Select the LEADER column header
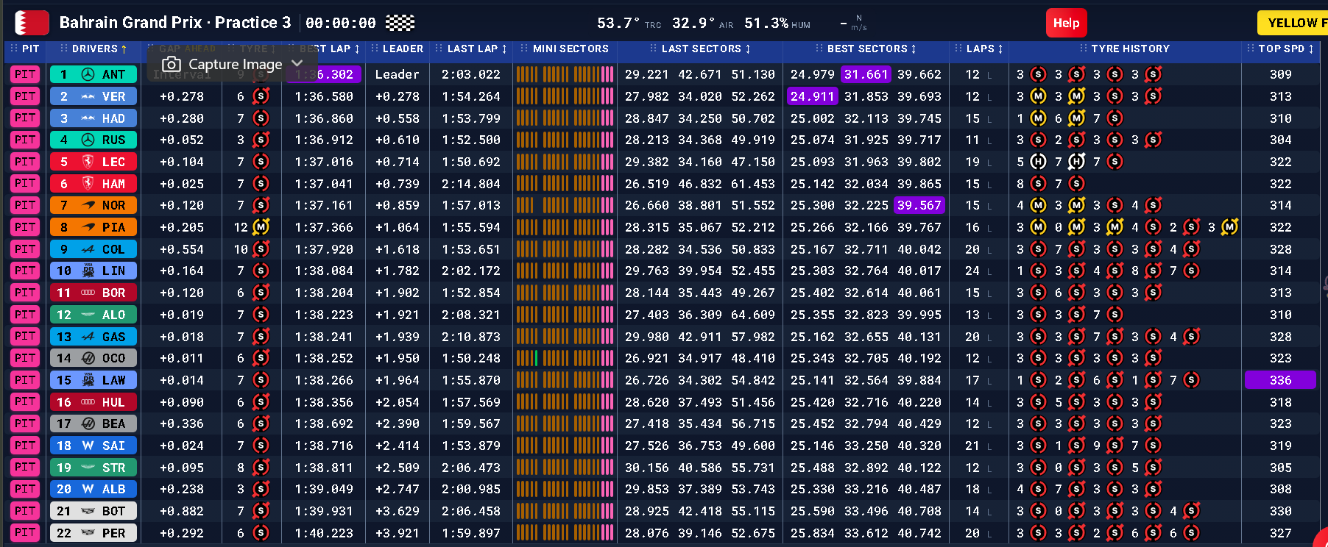This screenshot has width=1328, height=547. pyautogui.click(x=398, y=49)
